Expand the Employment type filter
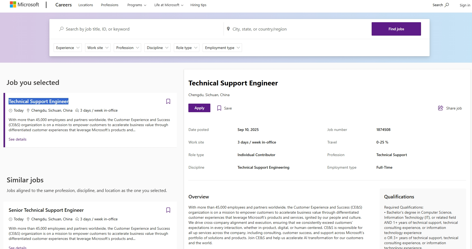 click(222, 48)
